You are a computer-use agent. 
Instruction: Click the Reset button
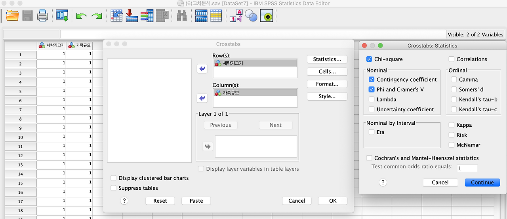pyautogui.click(x=160, y=201)
